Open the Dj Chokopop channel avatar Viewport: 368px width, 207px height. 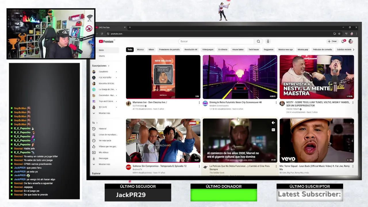click(129, 103)
